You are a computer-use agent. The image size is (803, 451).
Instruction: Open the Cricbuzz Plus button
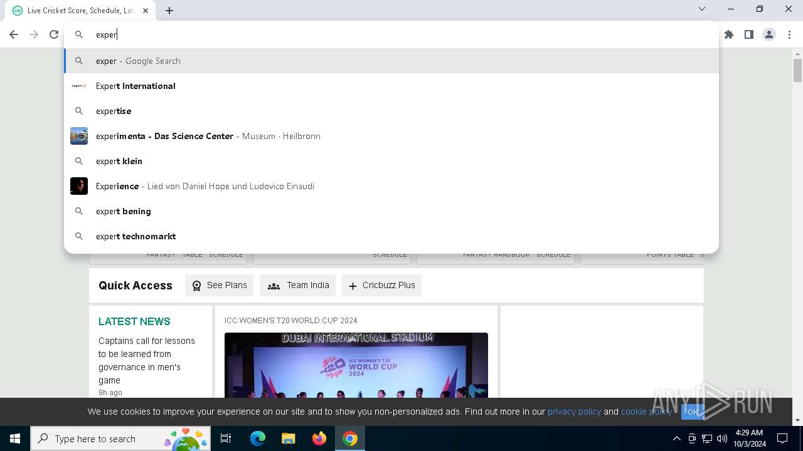pyautogui.click(x=381, y=285)
